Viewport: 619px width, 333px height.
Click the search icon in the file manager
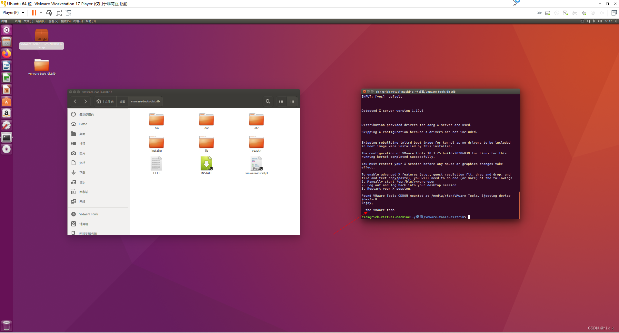click(x=268, y=101)
